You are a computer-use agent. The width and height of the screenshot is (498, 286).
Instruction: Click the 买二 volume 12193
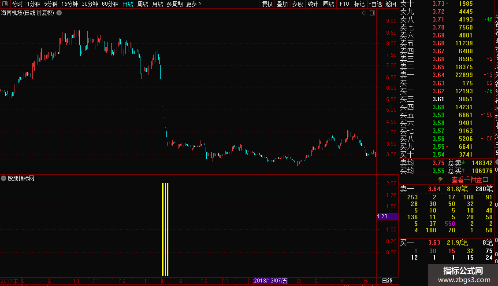tap(464, 91)
